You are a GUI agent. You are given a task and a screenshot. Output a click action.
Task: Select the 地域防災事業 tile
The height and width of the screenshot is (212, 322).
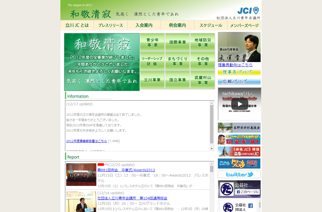tap(203, 42)
